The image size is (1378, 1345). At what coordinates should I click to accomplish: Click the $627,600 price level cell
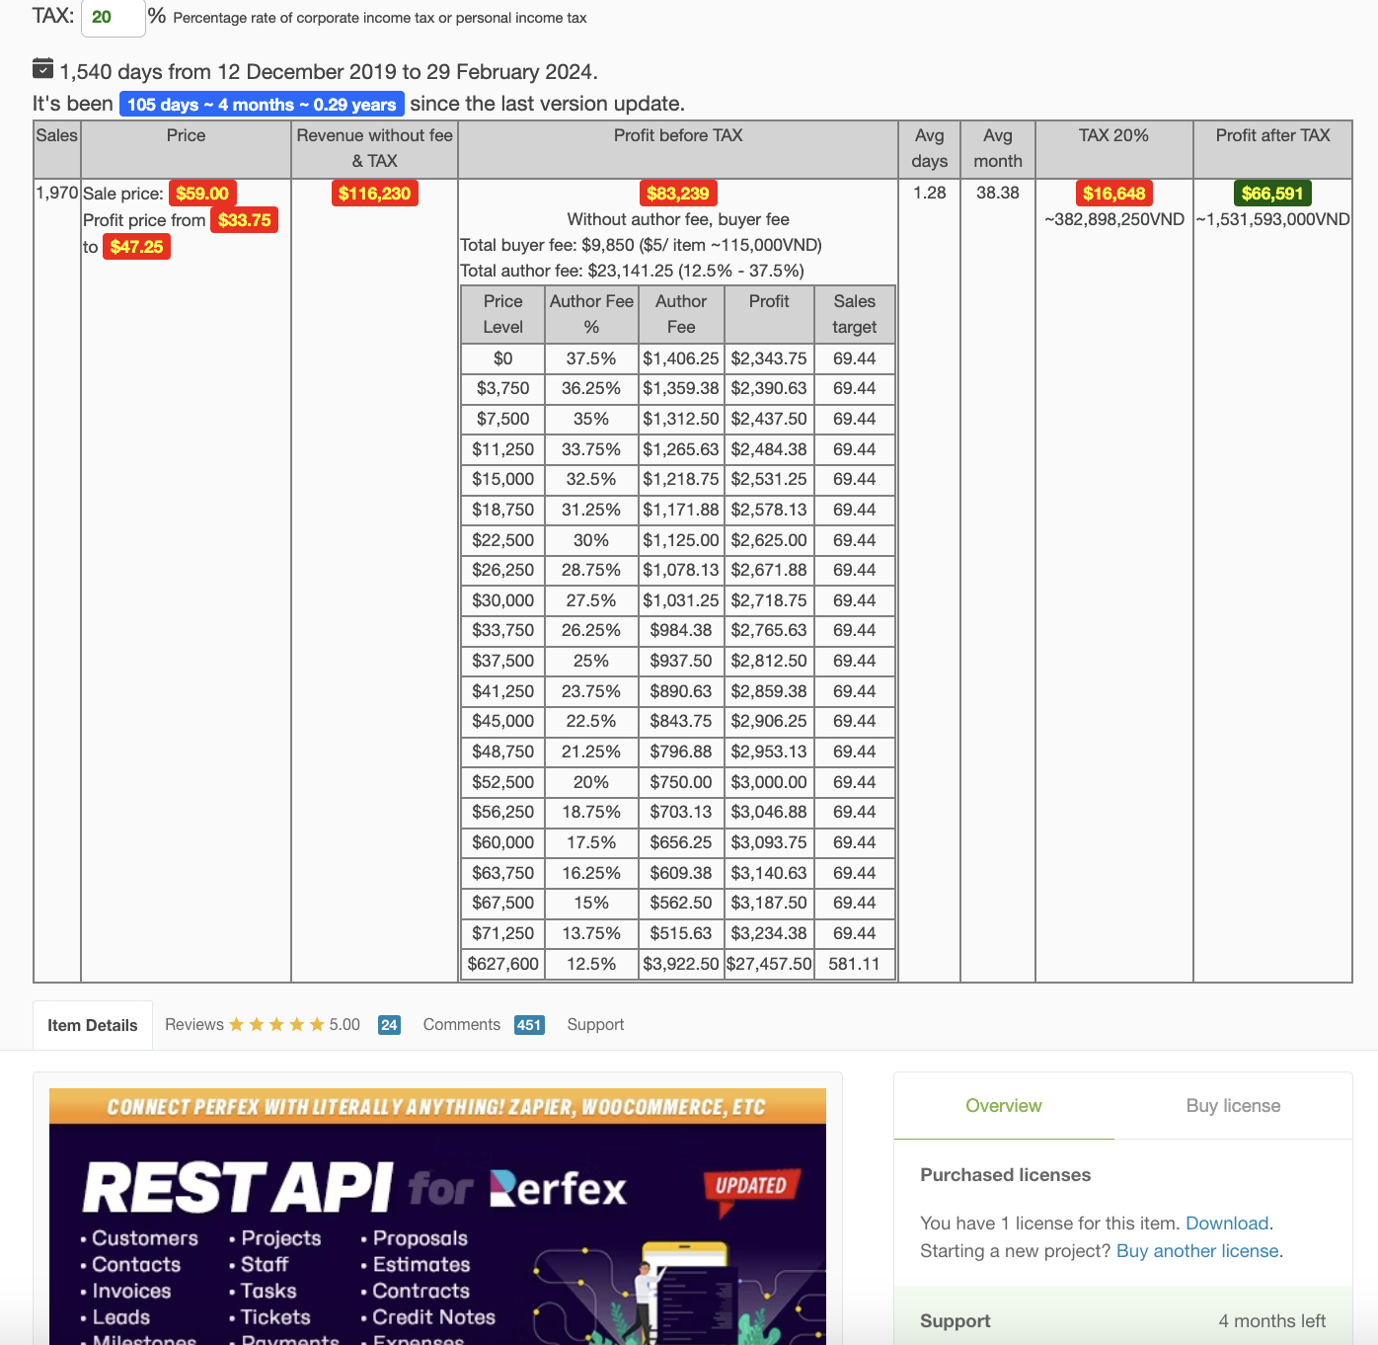tap(502, 964)
